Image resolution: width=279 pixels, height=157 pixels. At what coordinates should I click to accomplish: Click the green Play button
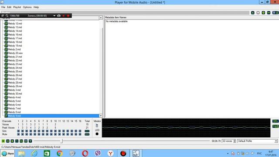(3, 141)
